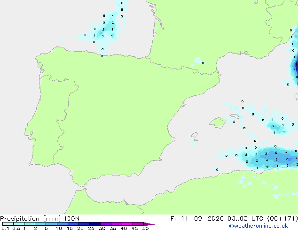
Task: Click the Precipitation [mm] title text
Action: 30,219
